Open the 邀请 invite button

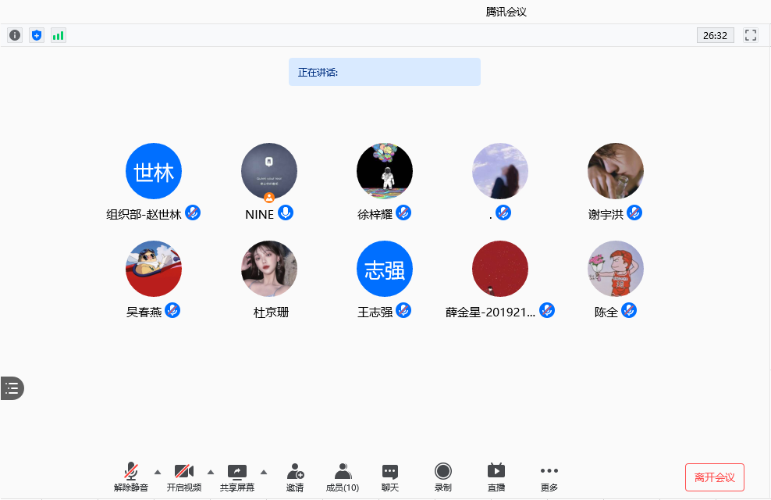pyautogui.click(x=295, y=477)
